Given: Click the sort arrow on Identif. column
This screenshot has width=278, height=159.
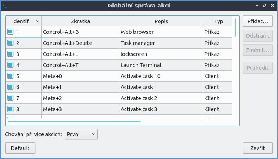Looking at the screenshot, I should 37,21.
